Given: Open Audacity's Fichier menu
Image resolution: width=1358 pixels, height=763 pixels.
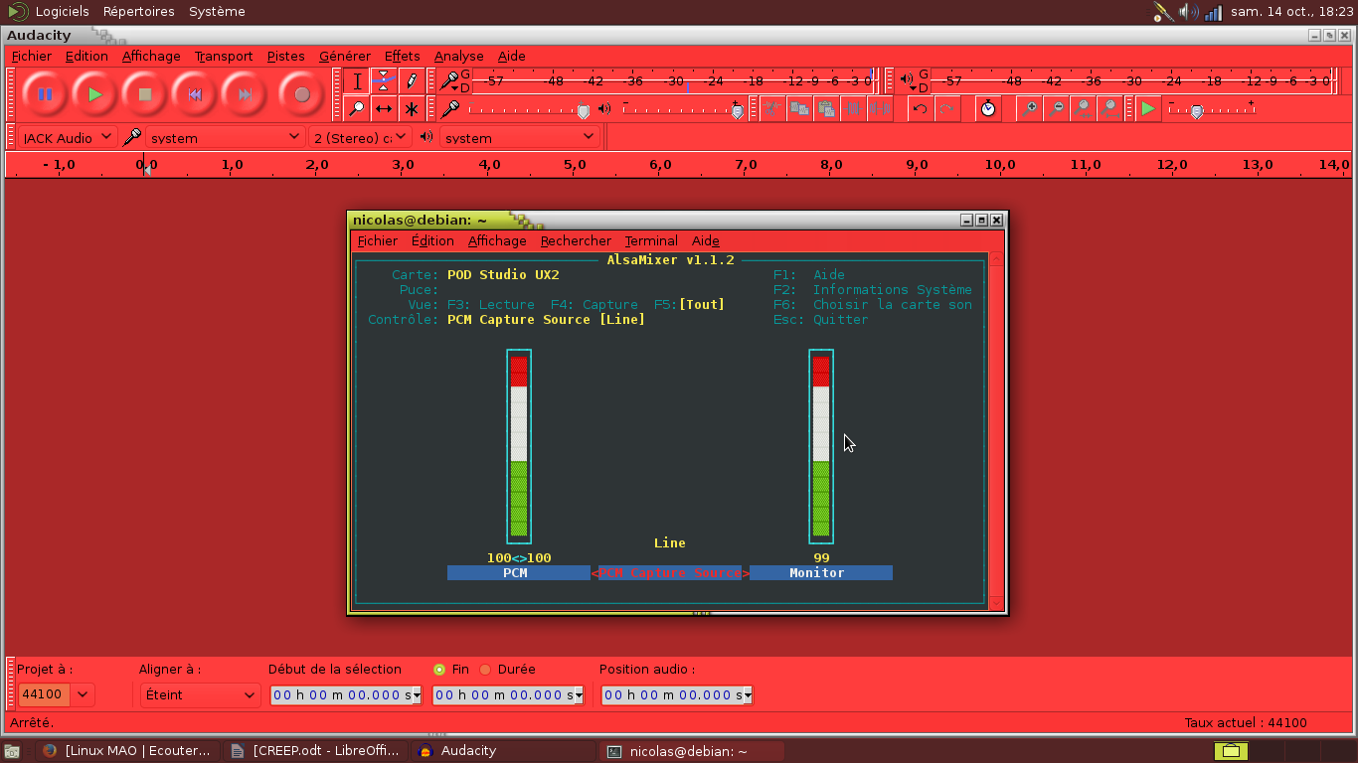Looking at the screenshot, I should pos(31,57).
